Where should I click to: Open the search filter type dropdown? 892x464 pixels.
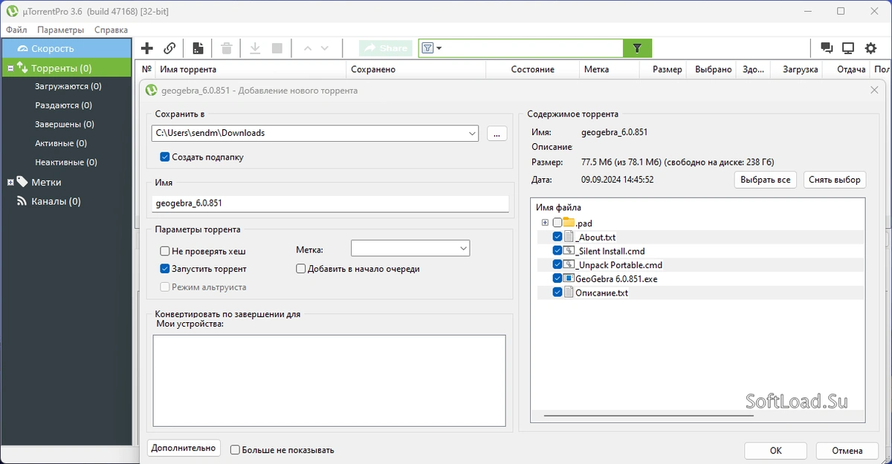(x=432, y=48)
